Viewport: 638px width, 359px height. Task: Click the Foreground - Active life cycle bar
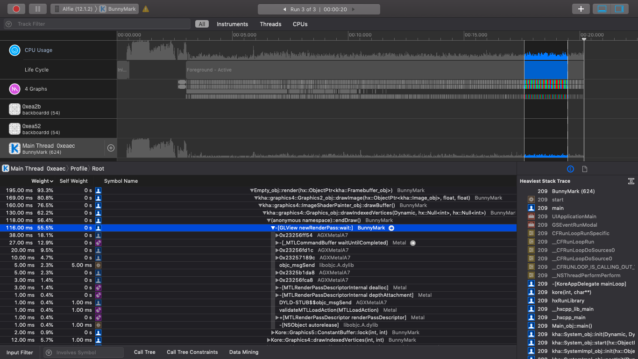click(x=385, y=70)
